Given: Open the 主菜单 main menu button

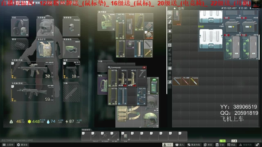Looking at the screenshot, I should (8, 145).
